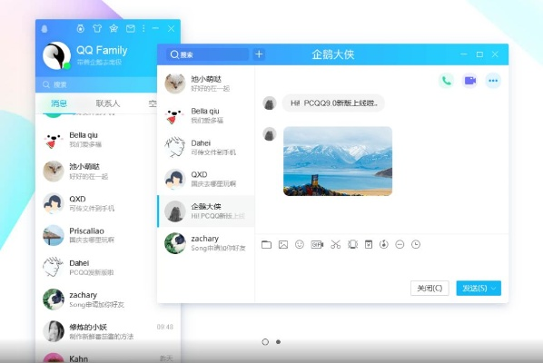Open the vertical dots menu in main window

(143, 29)
